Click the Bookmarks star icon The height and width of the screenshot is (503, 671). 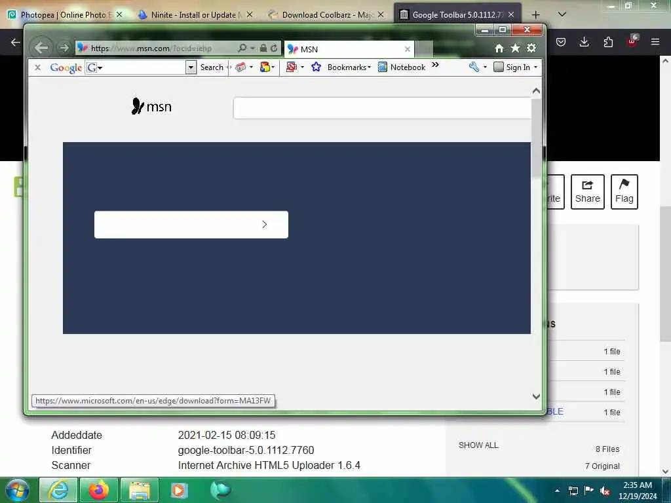(x=316, y=67)
